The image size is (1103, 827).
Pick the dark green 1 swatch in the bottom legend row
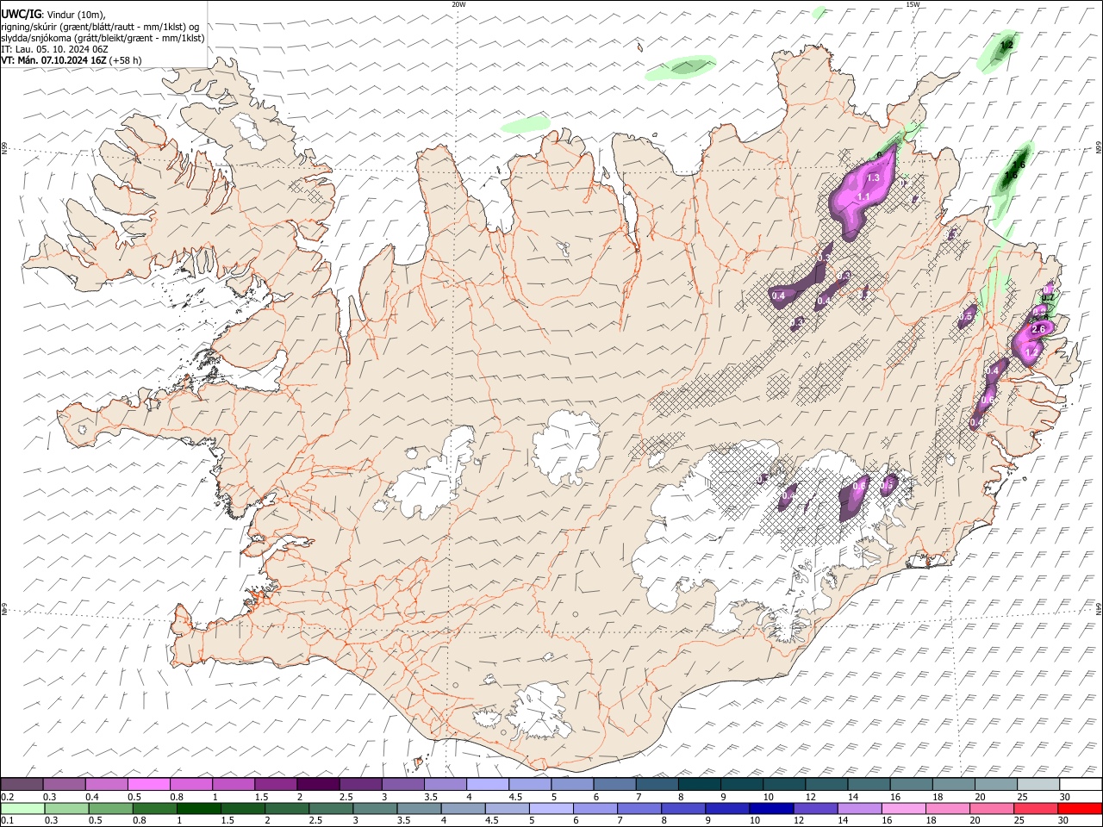(199, 808)
